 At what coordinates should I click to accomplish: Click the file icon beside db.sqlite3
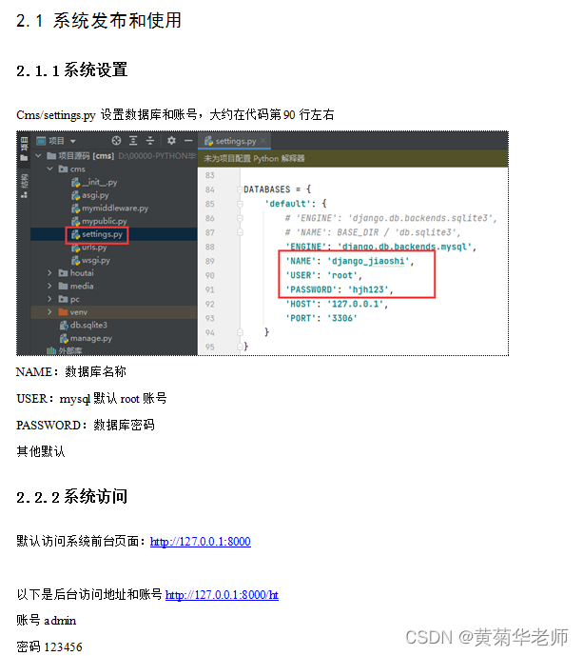[x=64, y=325]
